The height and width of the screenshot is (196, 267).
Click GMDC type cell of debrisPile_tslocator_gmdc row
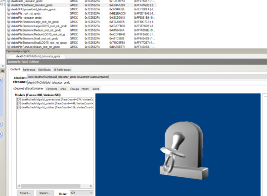pos(74,18)
